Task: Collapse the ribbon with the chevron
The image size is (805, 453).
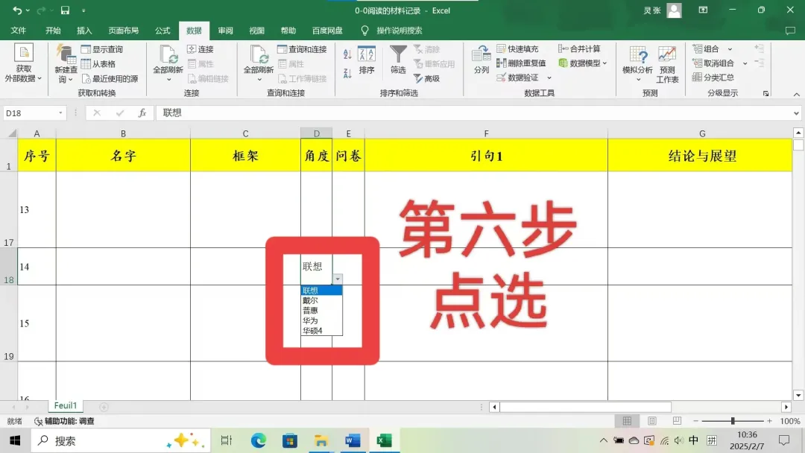Action: 796,95
